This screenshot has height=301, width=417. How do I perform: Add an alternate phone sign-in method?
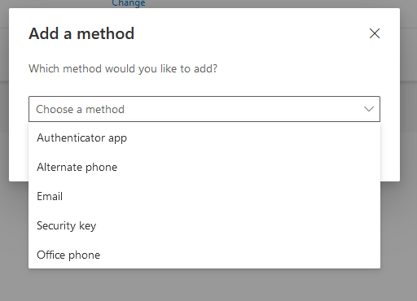click(204, 167)
